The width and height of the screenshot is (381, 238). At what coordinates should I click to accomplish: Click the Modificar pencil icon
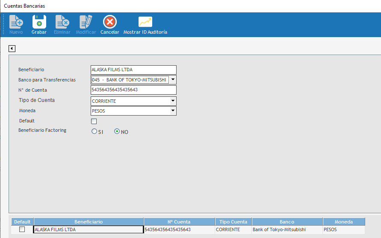point(86,22)
